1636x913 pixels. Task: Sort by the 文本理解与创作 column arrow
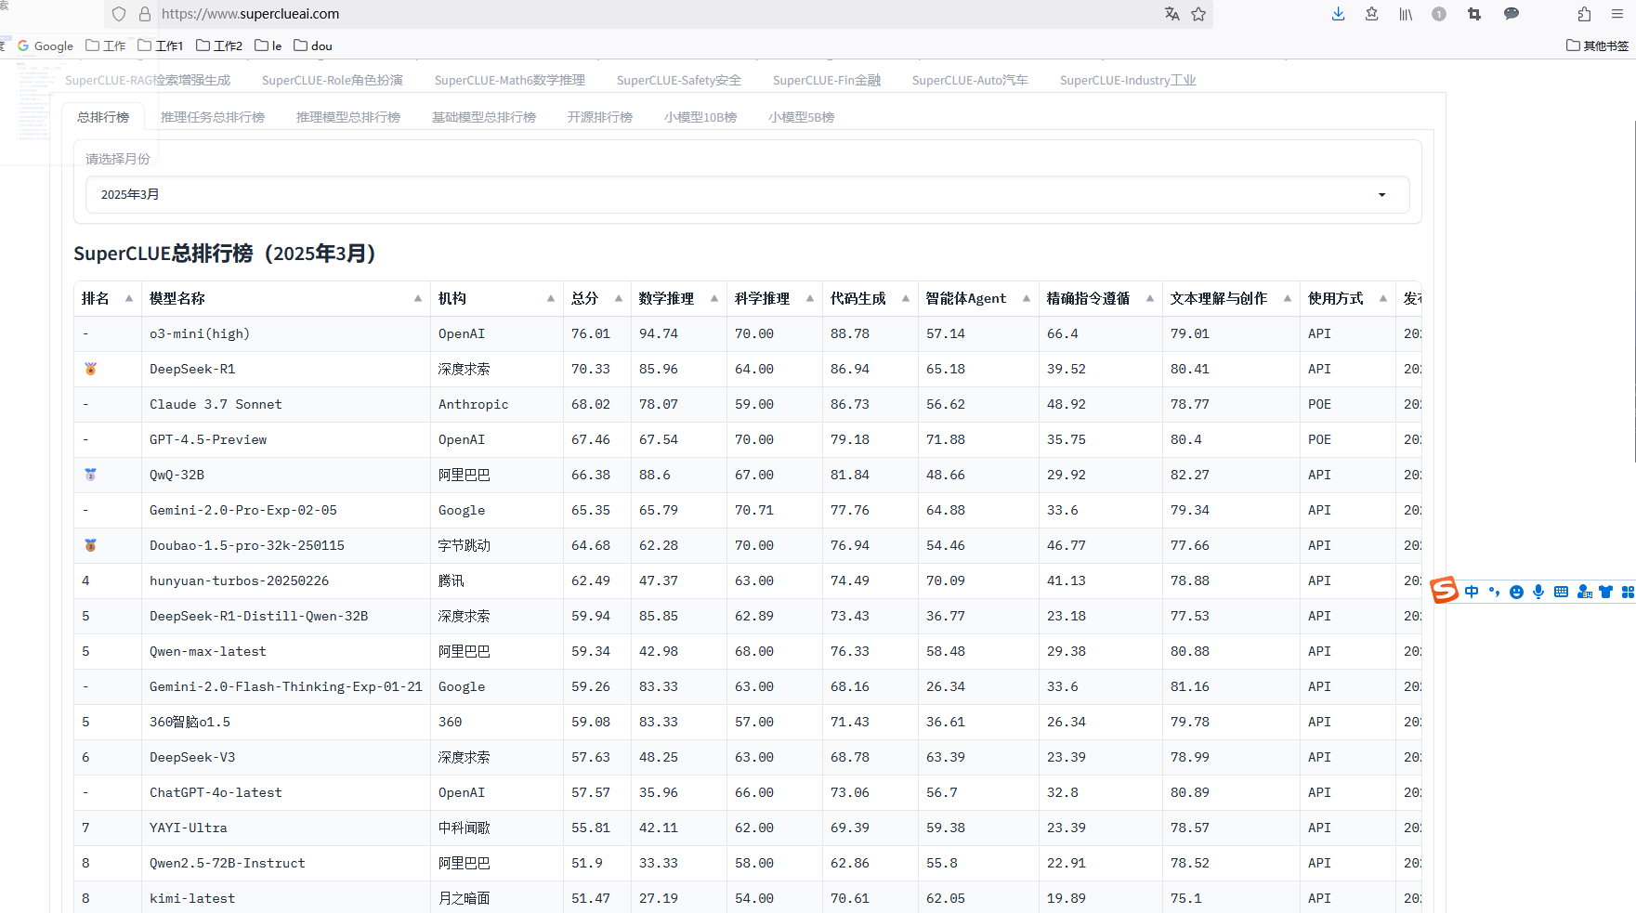pos(1287,299)
